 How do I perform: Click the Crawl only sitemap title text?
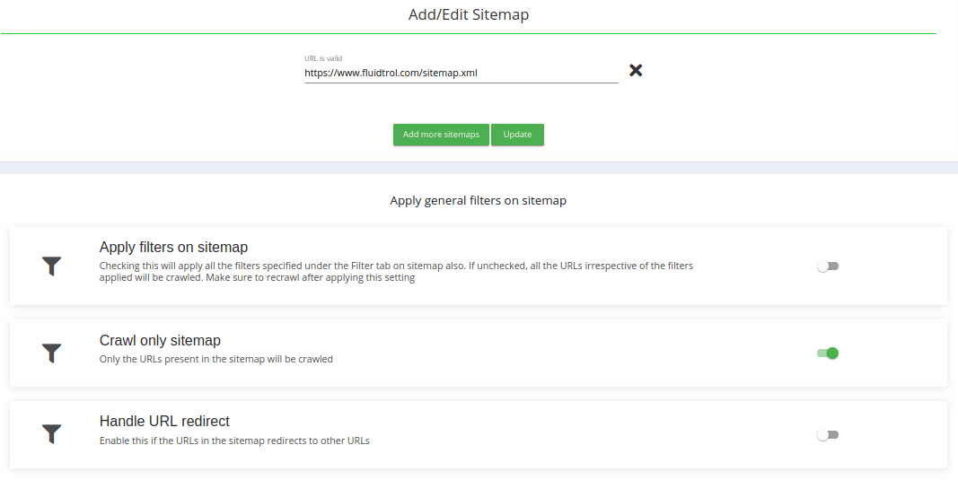160,340
